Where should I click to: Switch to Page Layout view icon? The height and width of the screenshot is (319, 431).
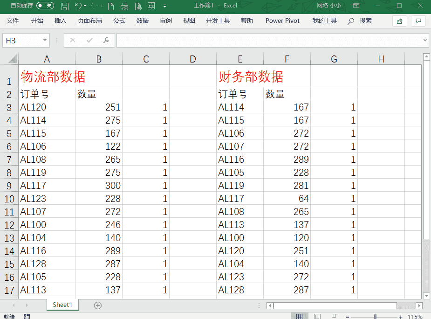tap(317, 317)
